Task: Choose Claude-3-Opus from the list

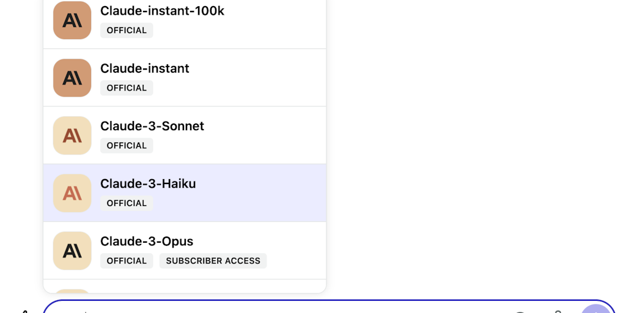Action: 147,241
